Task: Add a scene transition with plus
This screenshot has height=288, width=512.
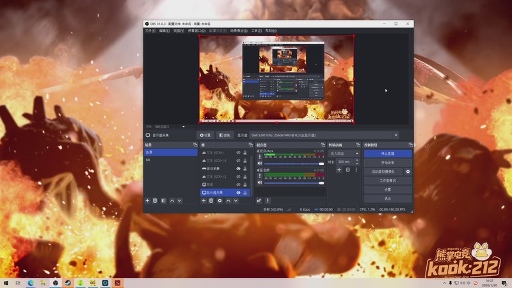Action: (x=339, y=170)
